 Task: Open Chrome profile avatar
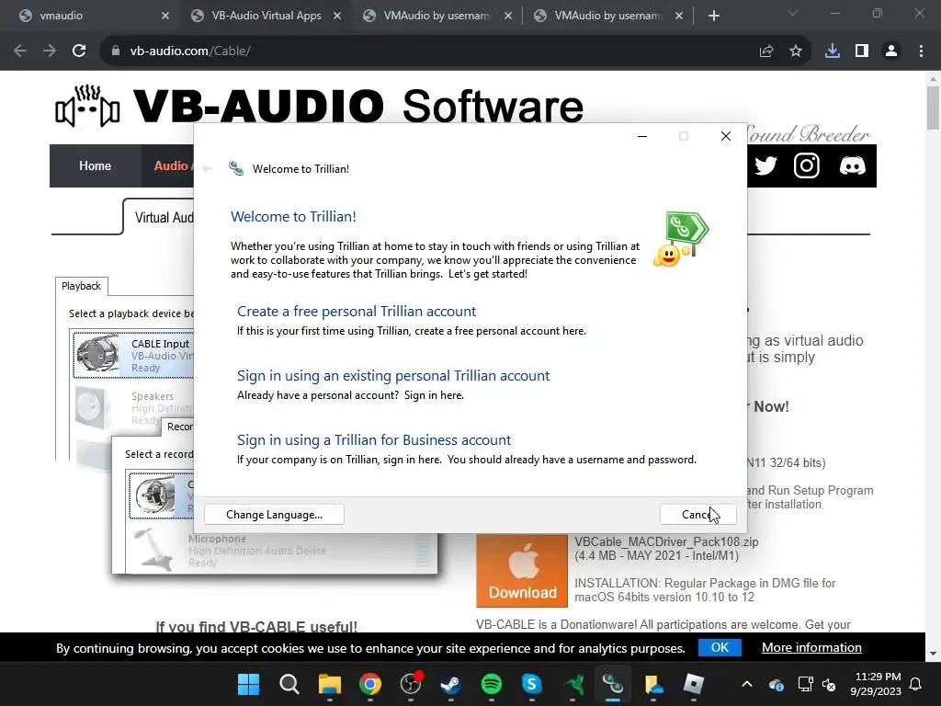[891, 51]
